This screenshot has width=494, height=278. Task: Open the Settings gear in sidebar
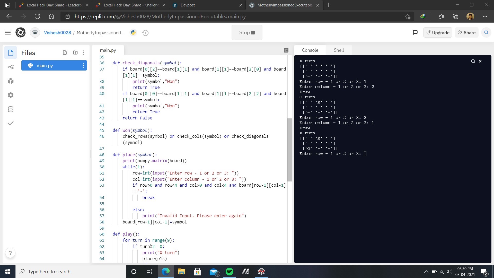[11, 95]
